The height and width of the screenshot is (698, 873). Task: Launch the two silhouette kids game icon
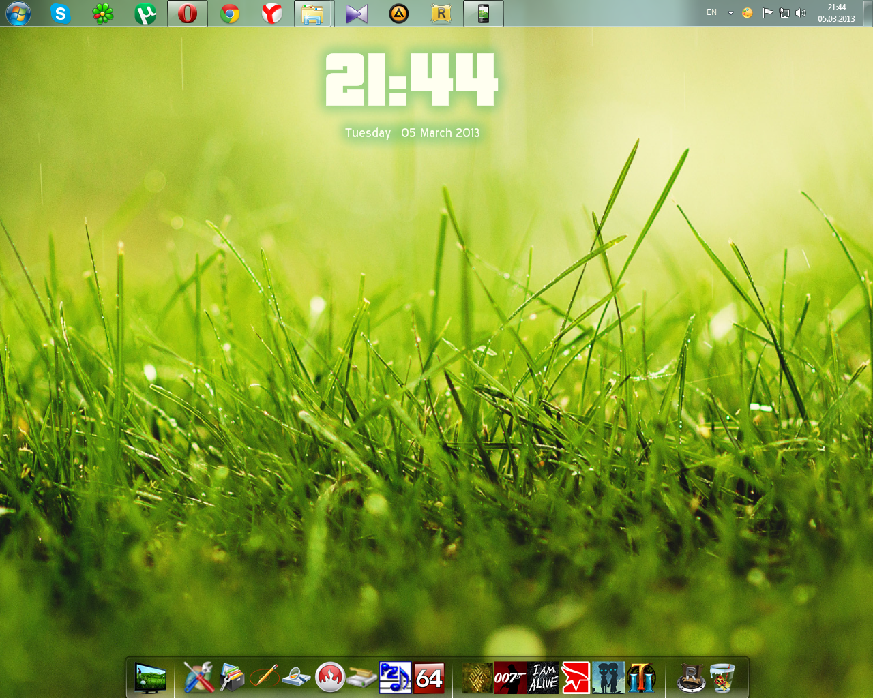tap(608, 678)
